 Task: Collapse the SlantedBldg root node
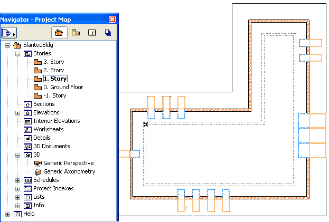(7, 45)
